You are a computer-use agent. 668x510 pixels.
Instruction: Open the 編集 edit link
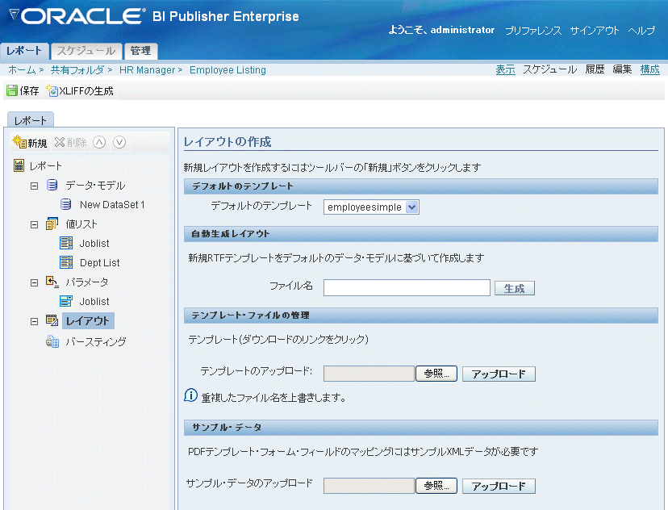(622, 69)
